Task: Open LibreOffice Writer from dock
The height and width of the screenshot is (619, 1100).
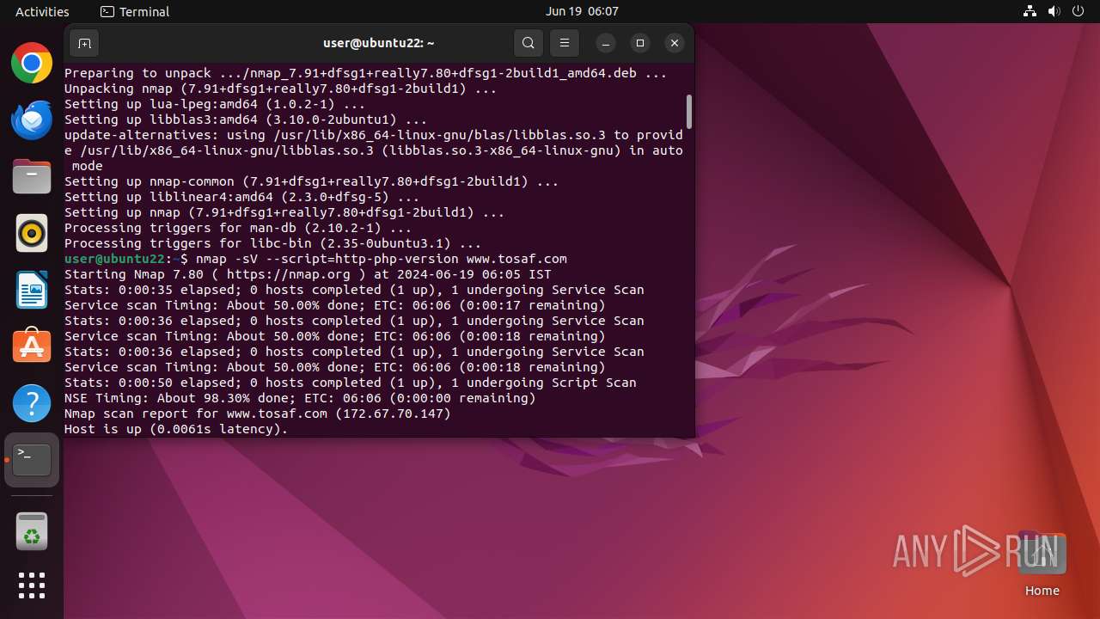Action: [32, 290]
